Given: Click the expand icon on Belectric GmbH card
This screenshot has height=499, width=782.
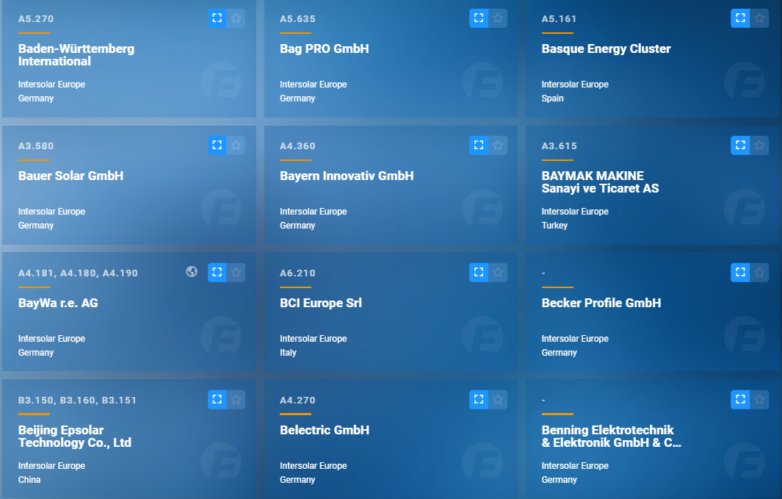Looking at the screenshot, I should [478, 399].
